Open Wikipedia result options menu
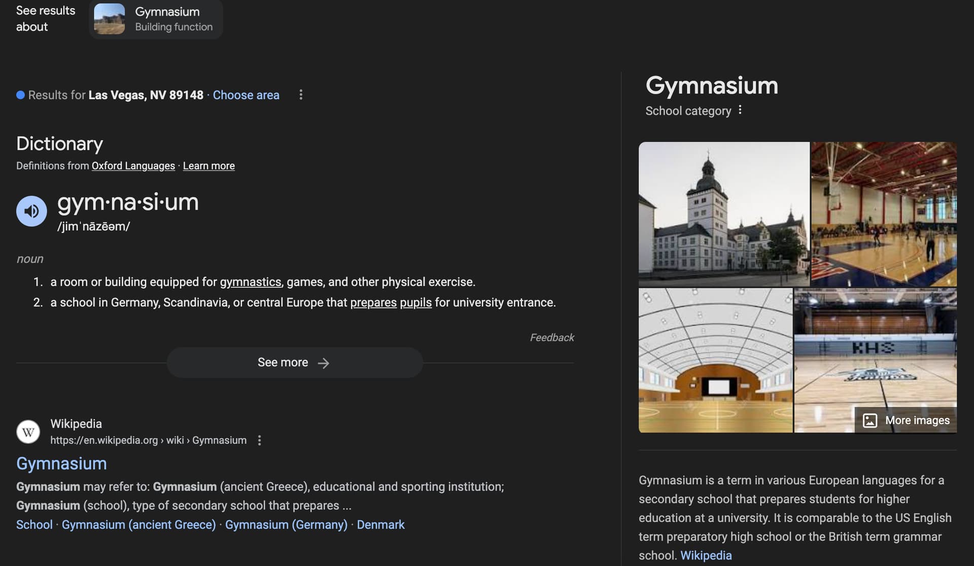This screenshot has width=974, height=566. coord(259,440)
